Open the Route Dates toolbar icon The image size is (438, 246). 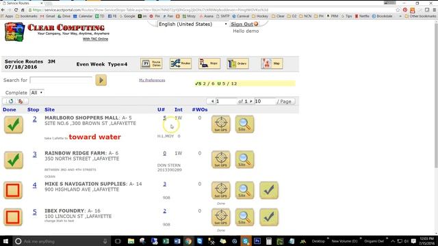(x=151, y=64)
